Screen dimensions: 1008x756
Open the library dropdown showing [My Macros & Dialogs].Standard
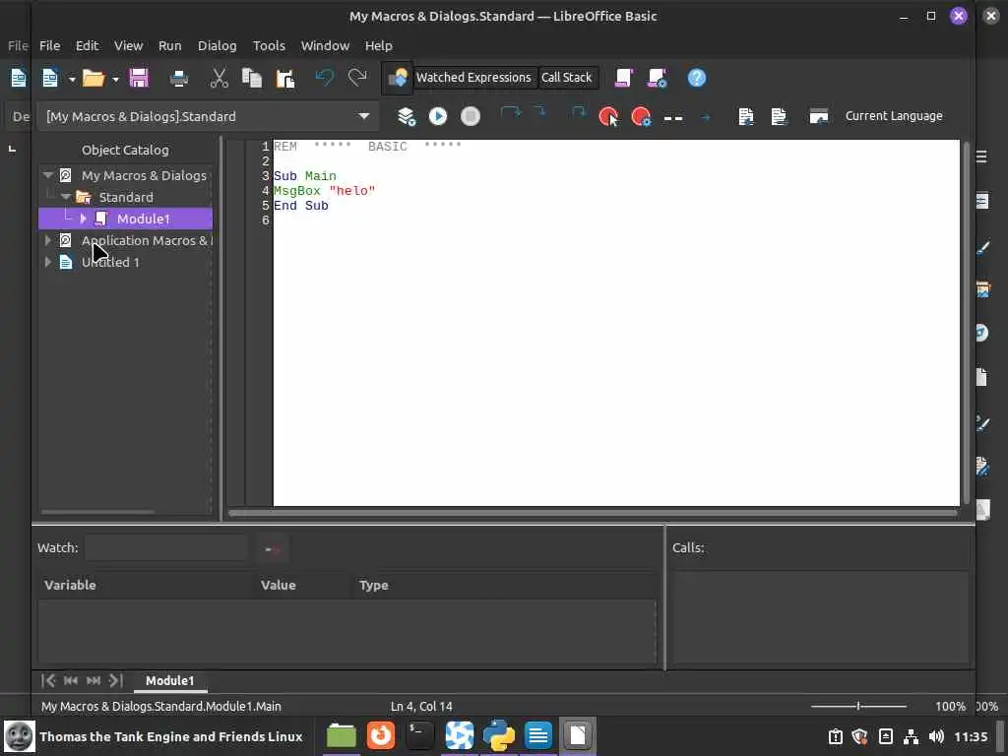click(x=209, y=116)
